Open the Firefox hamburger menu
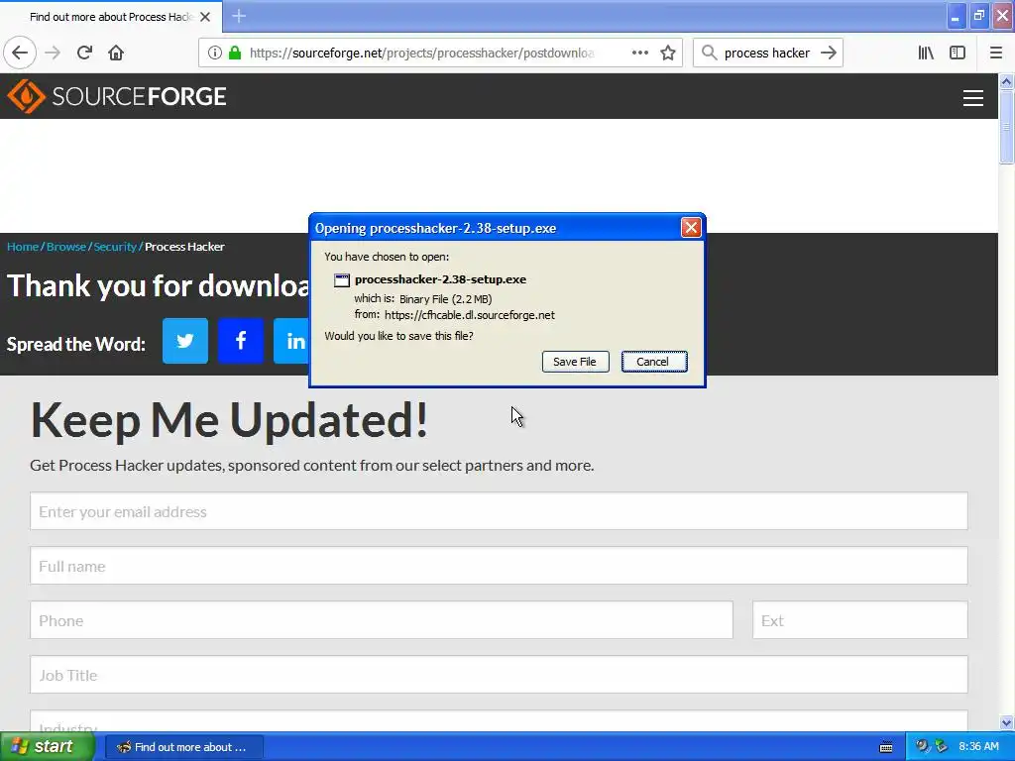The height and width of the screenshot is (761, 1015). coord(996,54)
